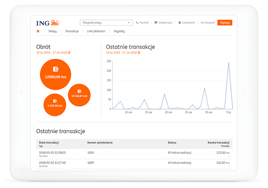Expand the chart date range selector
Viewport: 268px width, 188px height.
click(x=121, y=53)
